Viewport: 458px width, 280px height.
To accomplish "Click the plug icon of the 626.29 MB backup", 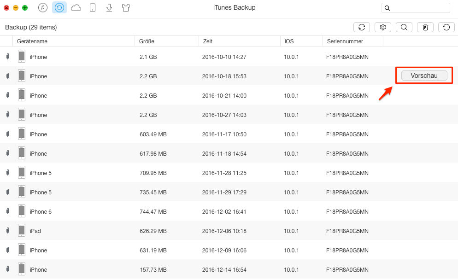I will pyautogui.click(x=8, y=230).
